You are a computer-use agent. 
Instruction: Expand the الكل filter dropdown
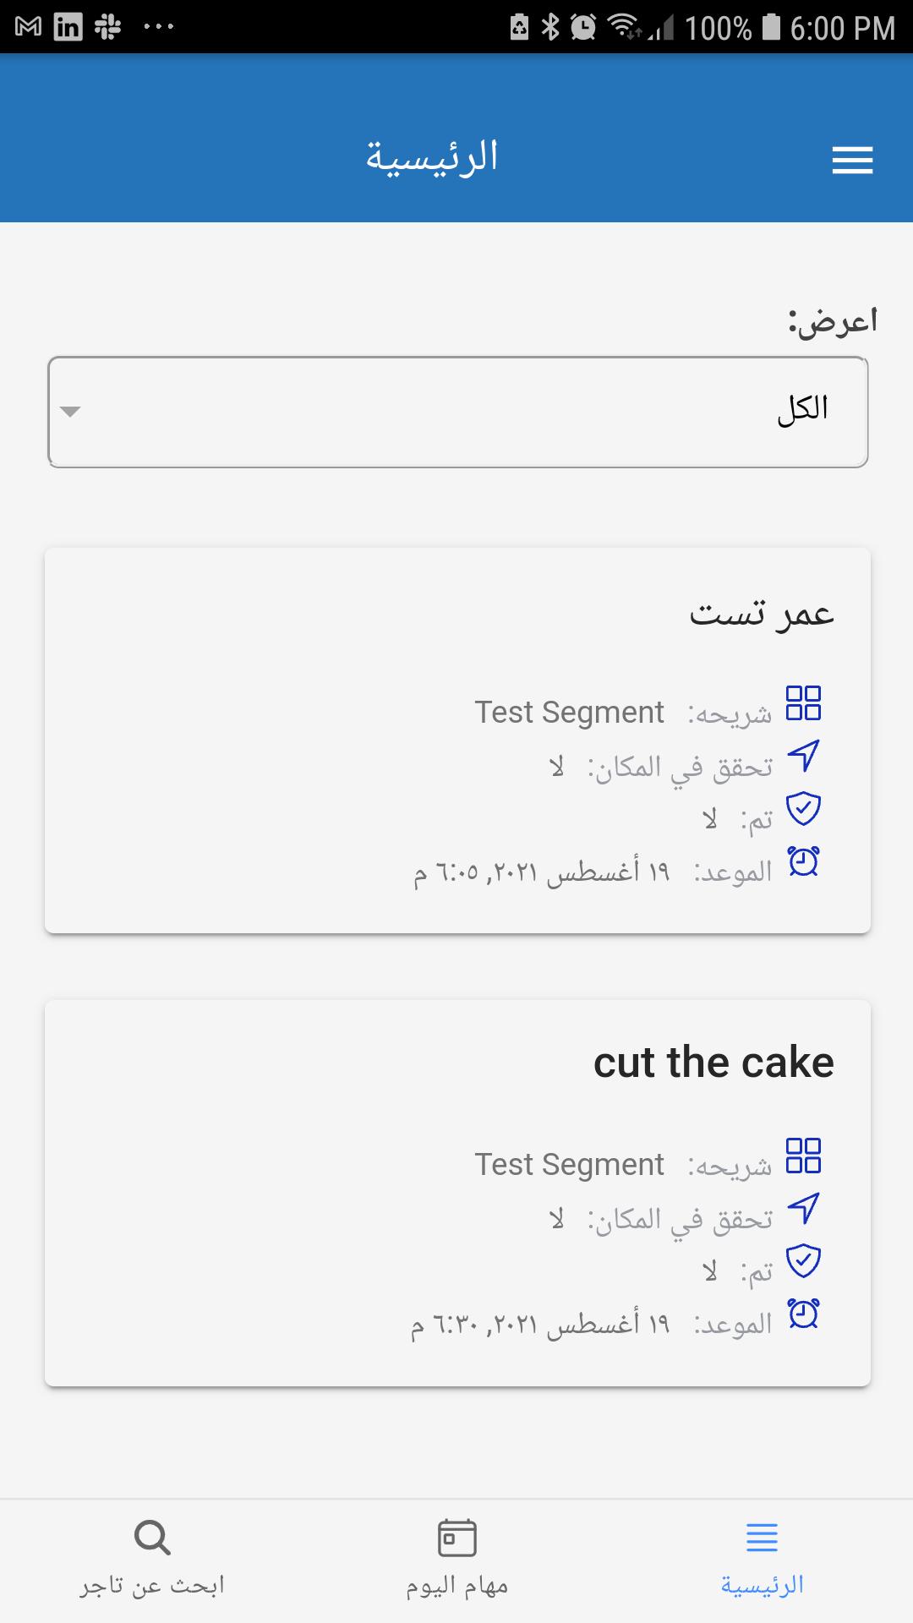tap(458, 412)
